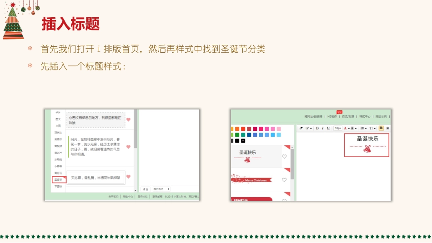Select the 圣诞节 category in sidebar

point(58,180)
